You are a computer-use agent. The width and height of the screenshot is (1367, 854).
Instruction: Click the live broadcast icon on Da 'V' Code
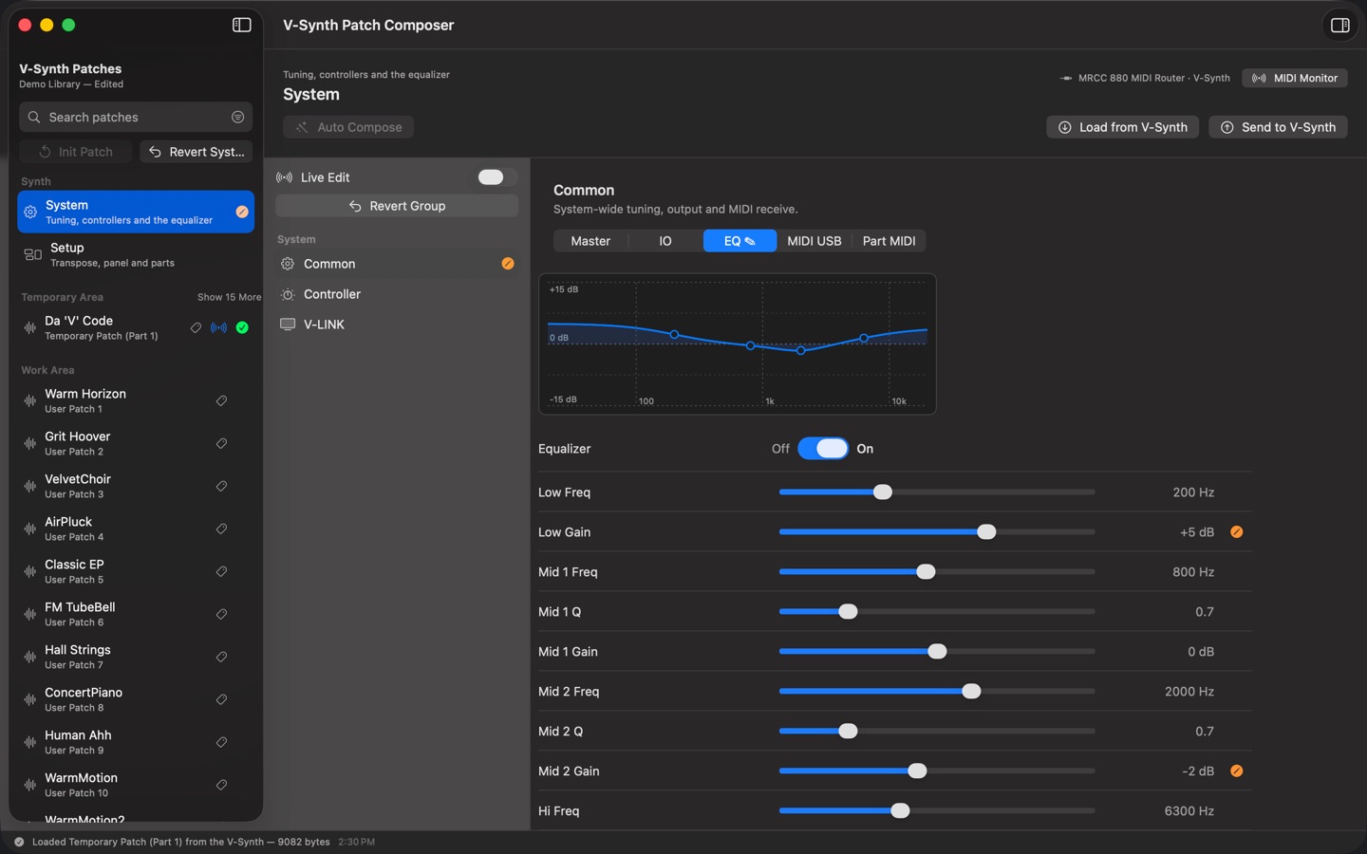[x=218, y=327]
